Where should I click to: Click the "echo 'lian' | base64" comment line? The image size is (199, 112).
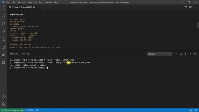click(24, 33)
